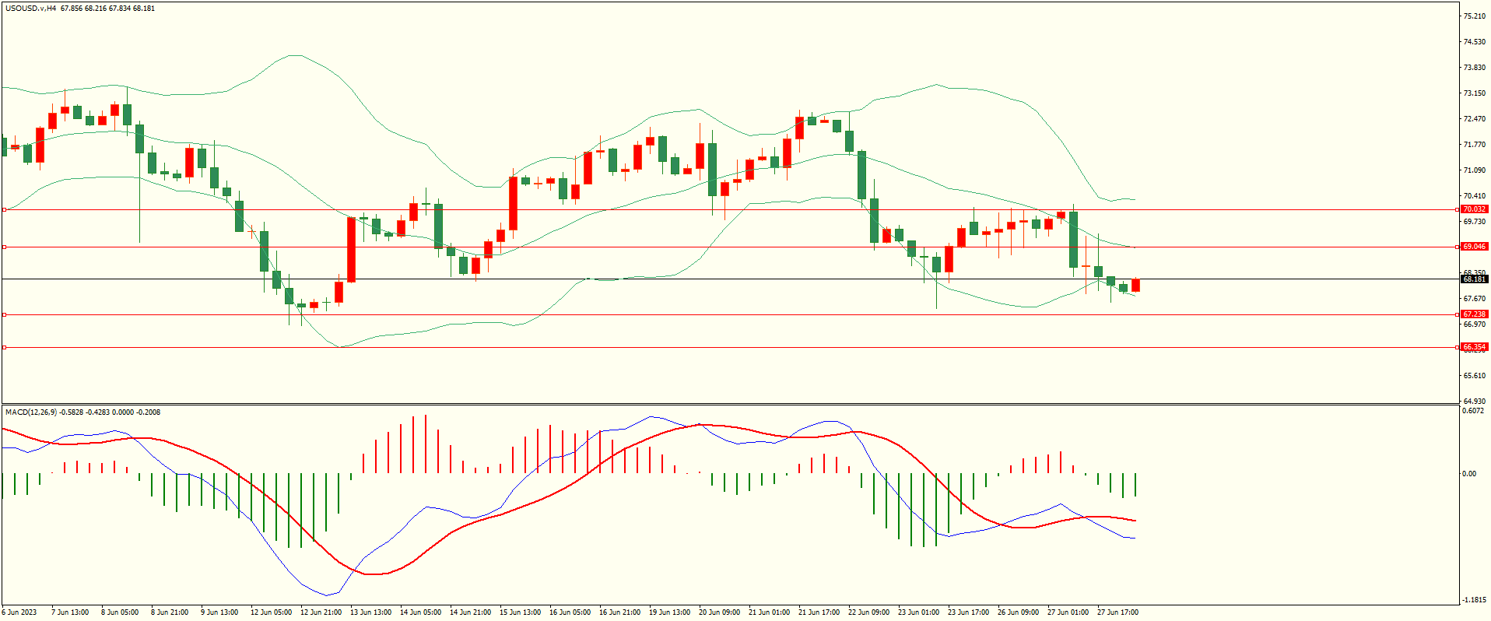Select the 69.046 horizontal line price tag
Image resolution: width=1491 pixels, height=621 pixels.
click(x=1473, y=247)
